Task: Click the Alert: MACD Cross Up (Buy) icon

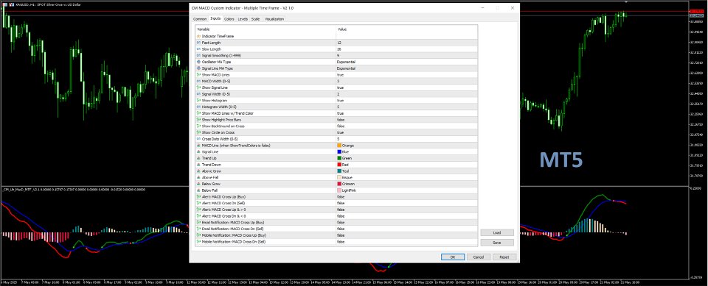Action: coord(198,197)
